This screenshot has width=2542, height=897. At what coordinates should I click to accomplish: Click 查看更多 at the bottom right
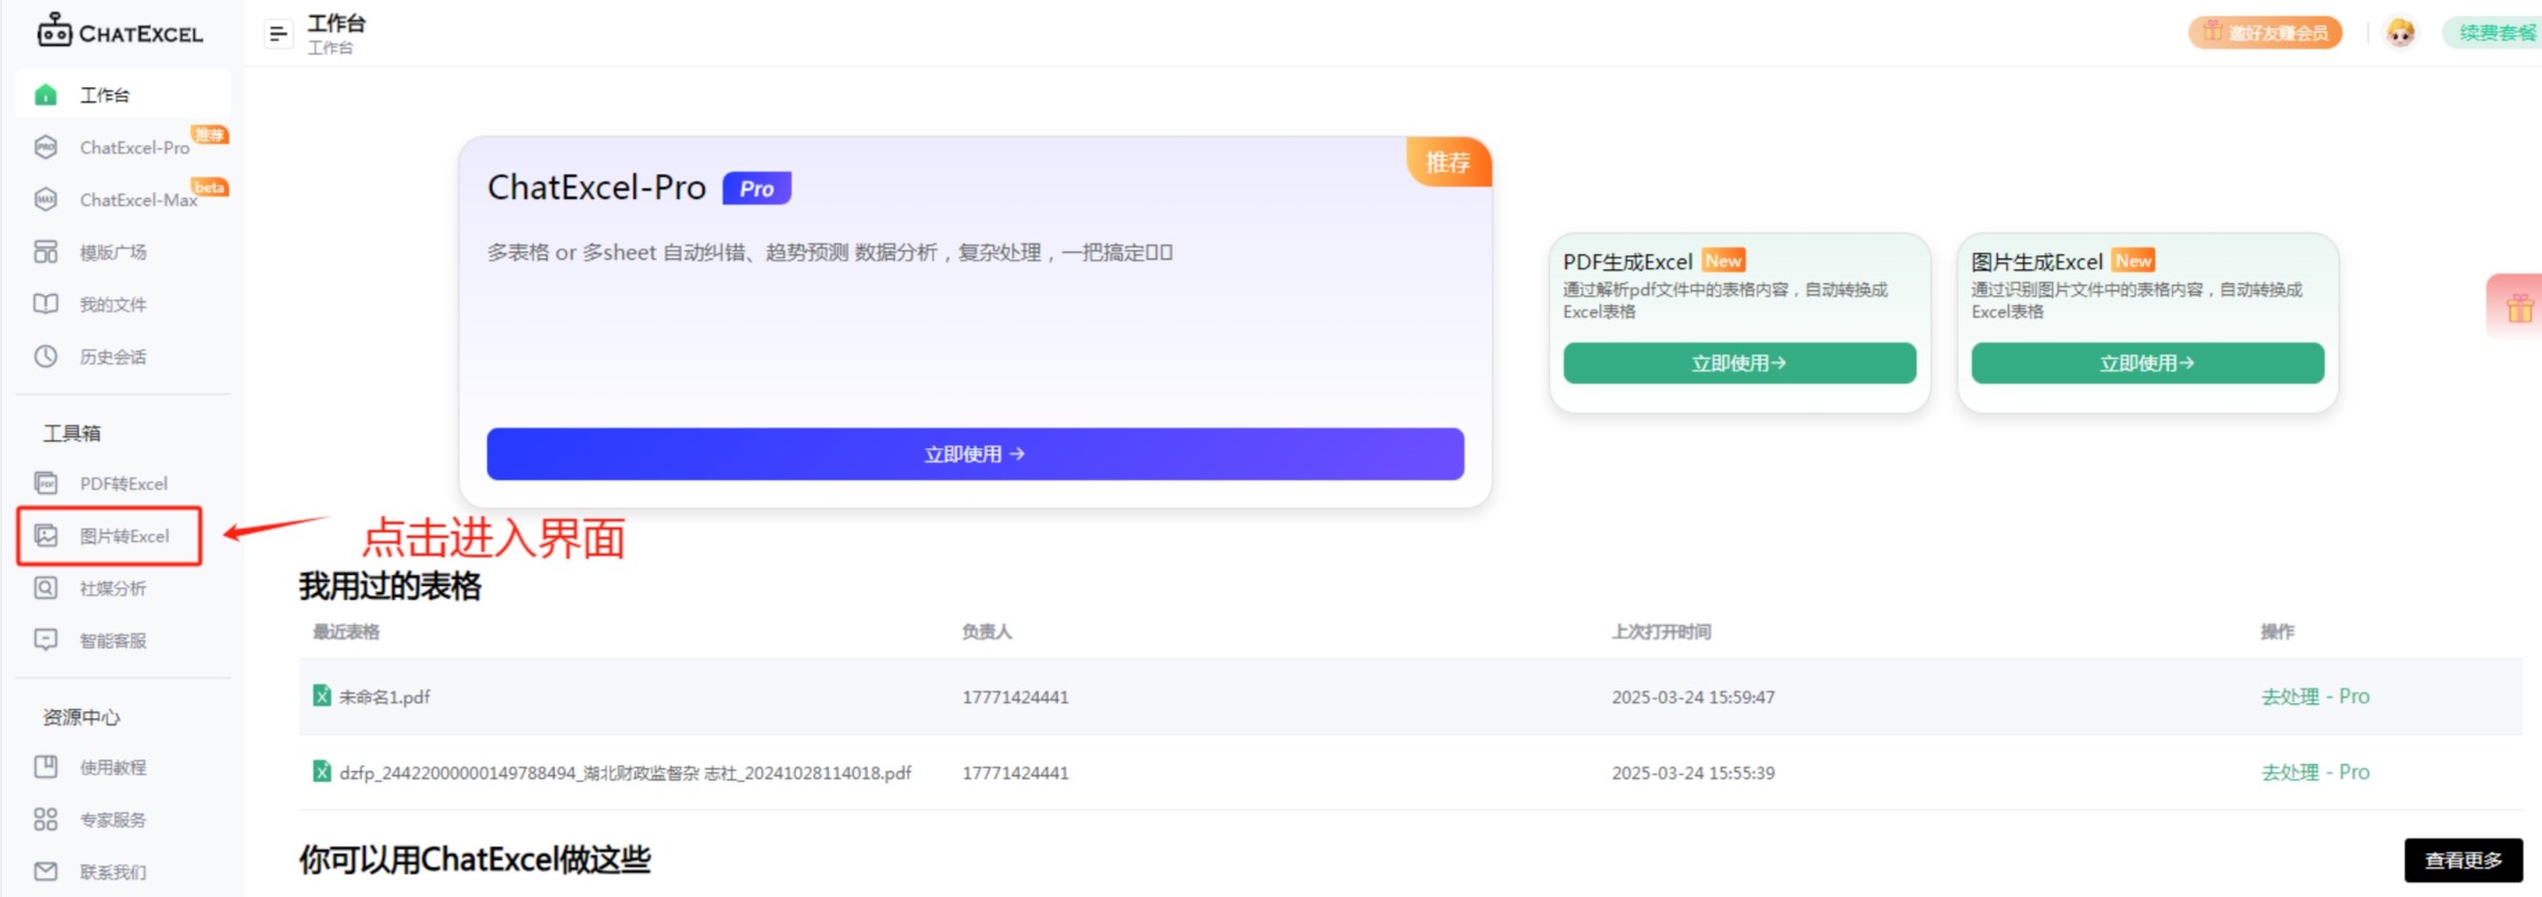pyautogui.click(x=2462, y=860)
